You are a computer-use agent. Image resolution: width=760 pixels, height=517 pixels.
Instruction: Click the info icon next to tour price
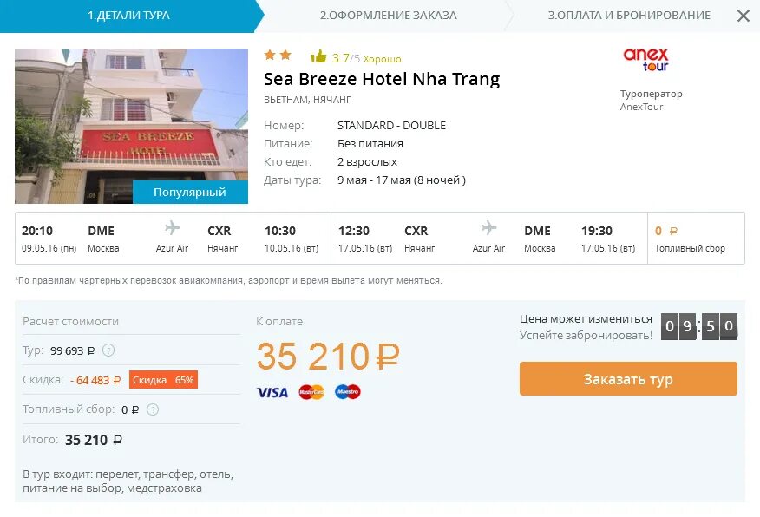[x=108, y=350]
